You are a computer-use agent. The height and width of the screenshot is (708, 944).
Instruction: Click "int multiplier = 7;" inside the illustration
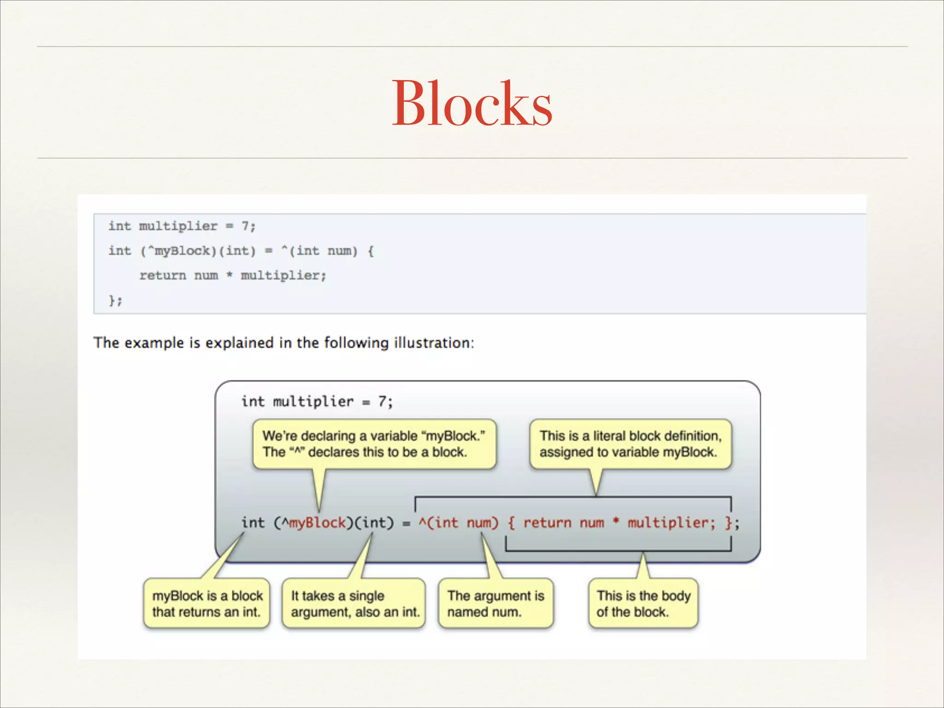pyautogui.click(x=317, y=401)
